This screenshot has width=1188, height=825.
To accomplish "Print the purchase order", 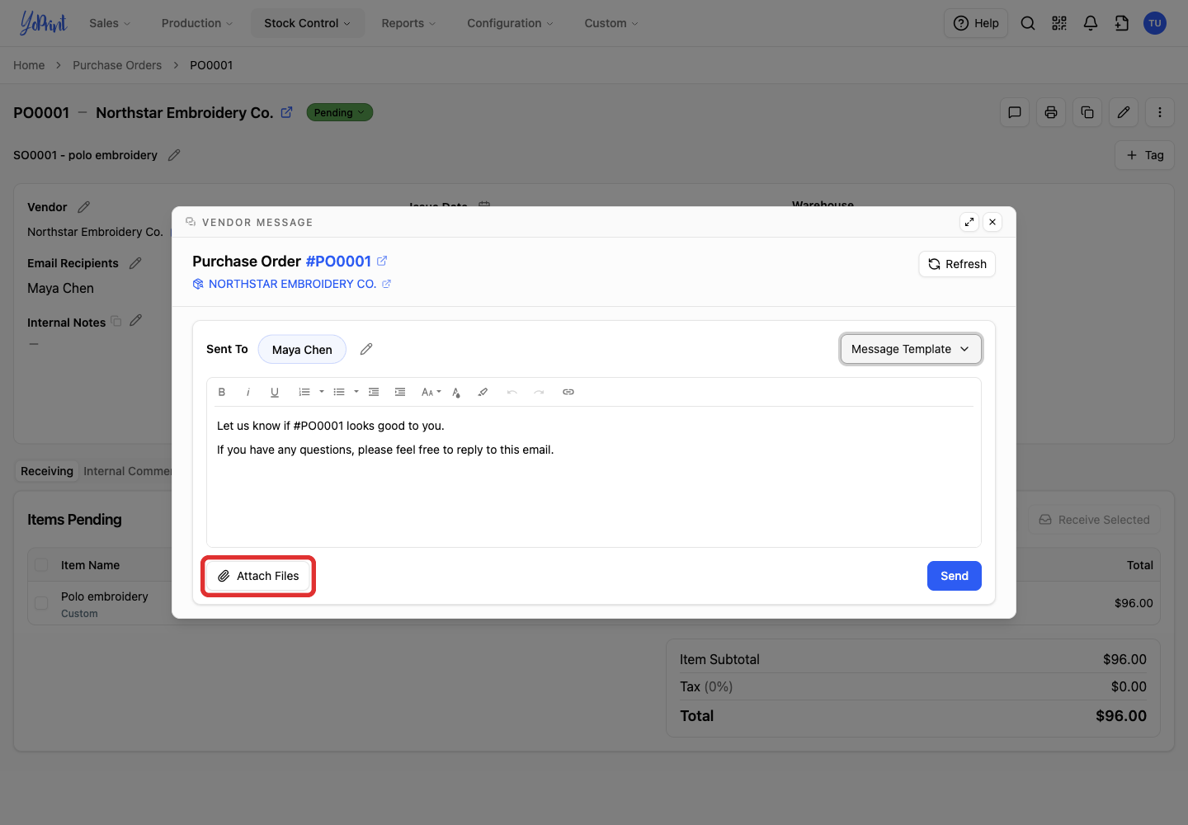I will pos(1051,112).
